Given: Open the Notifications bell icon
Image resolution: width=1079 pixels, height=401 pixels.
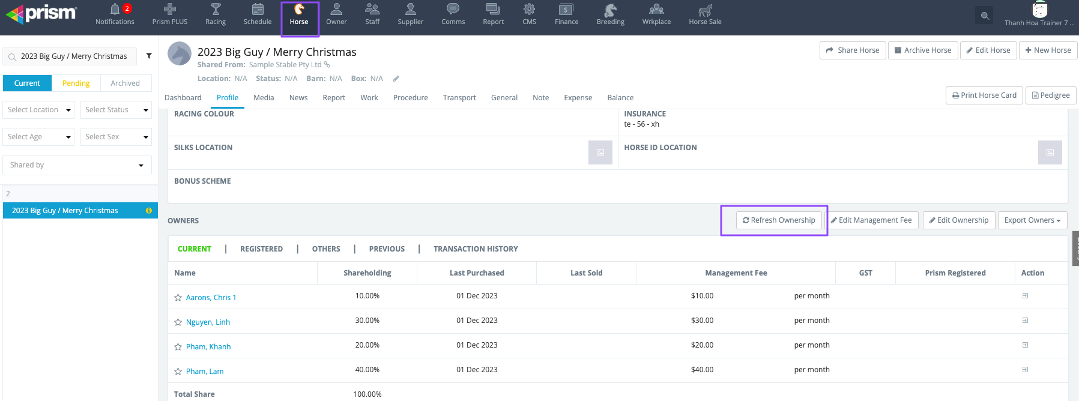Looking at the screenshot, I should coord(115,10).
